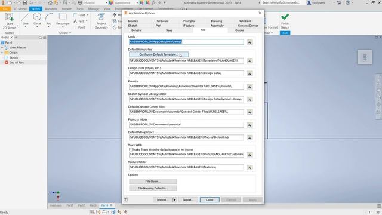Select the Text tool in ribbon
This screenshot has height=215, width=382.
79,21
